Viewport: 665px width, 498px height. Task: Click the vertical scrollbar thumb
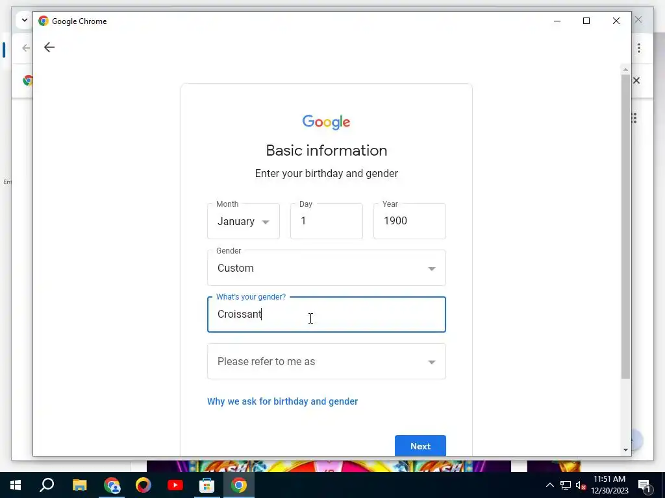click(x=625, y=226)
